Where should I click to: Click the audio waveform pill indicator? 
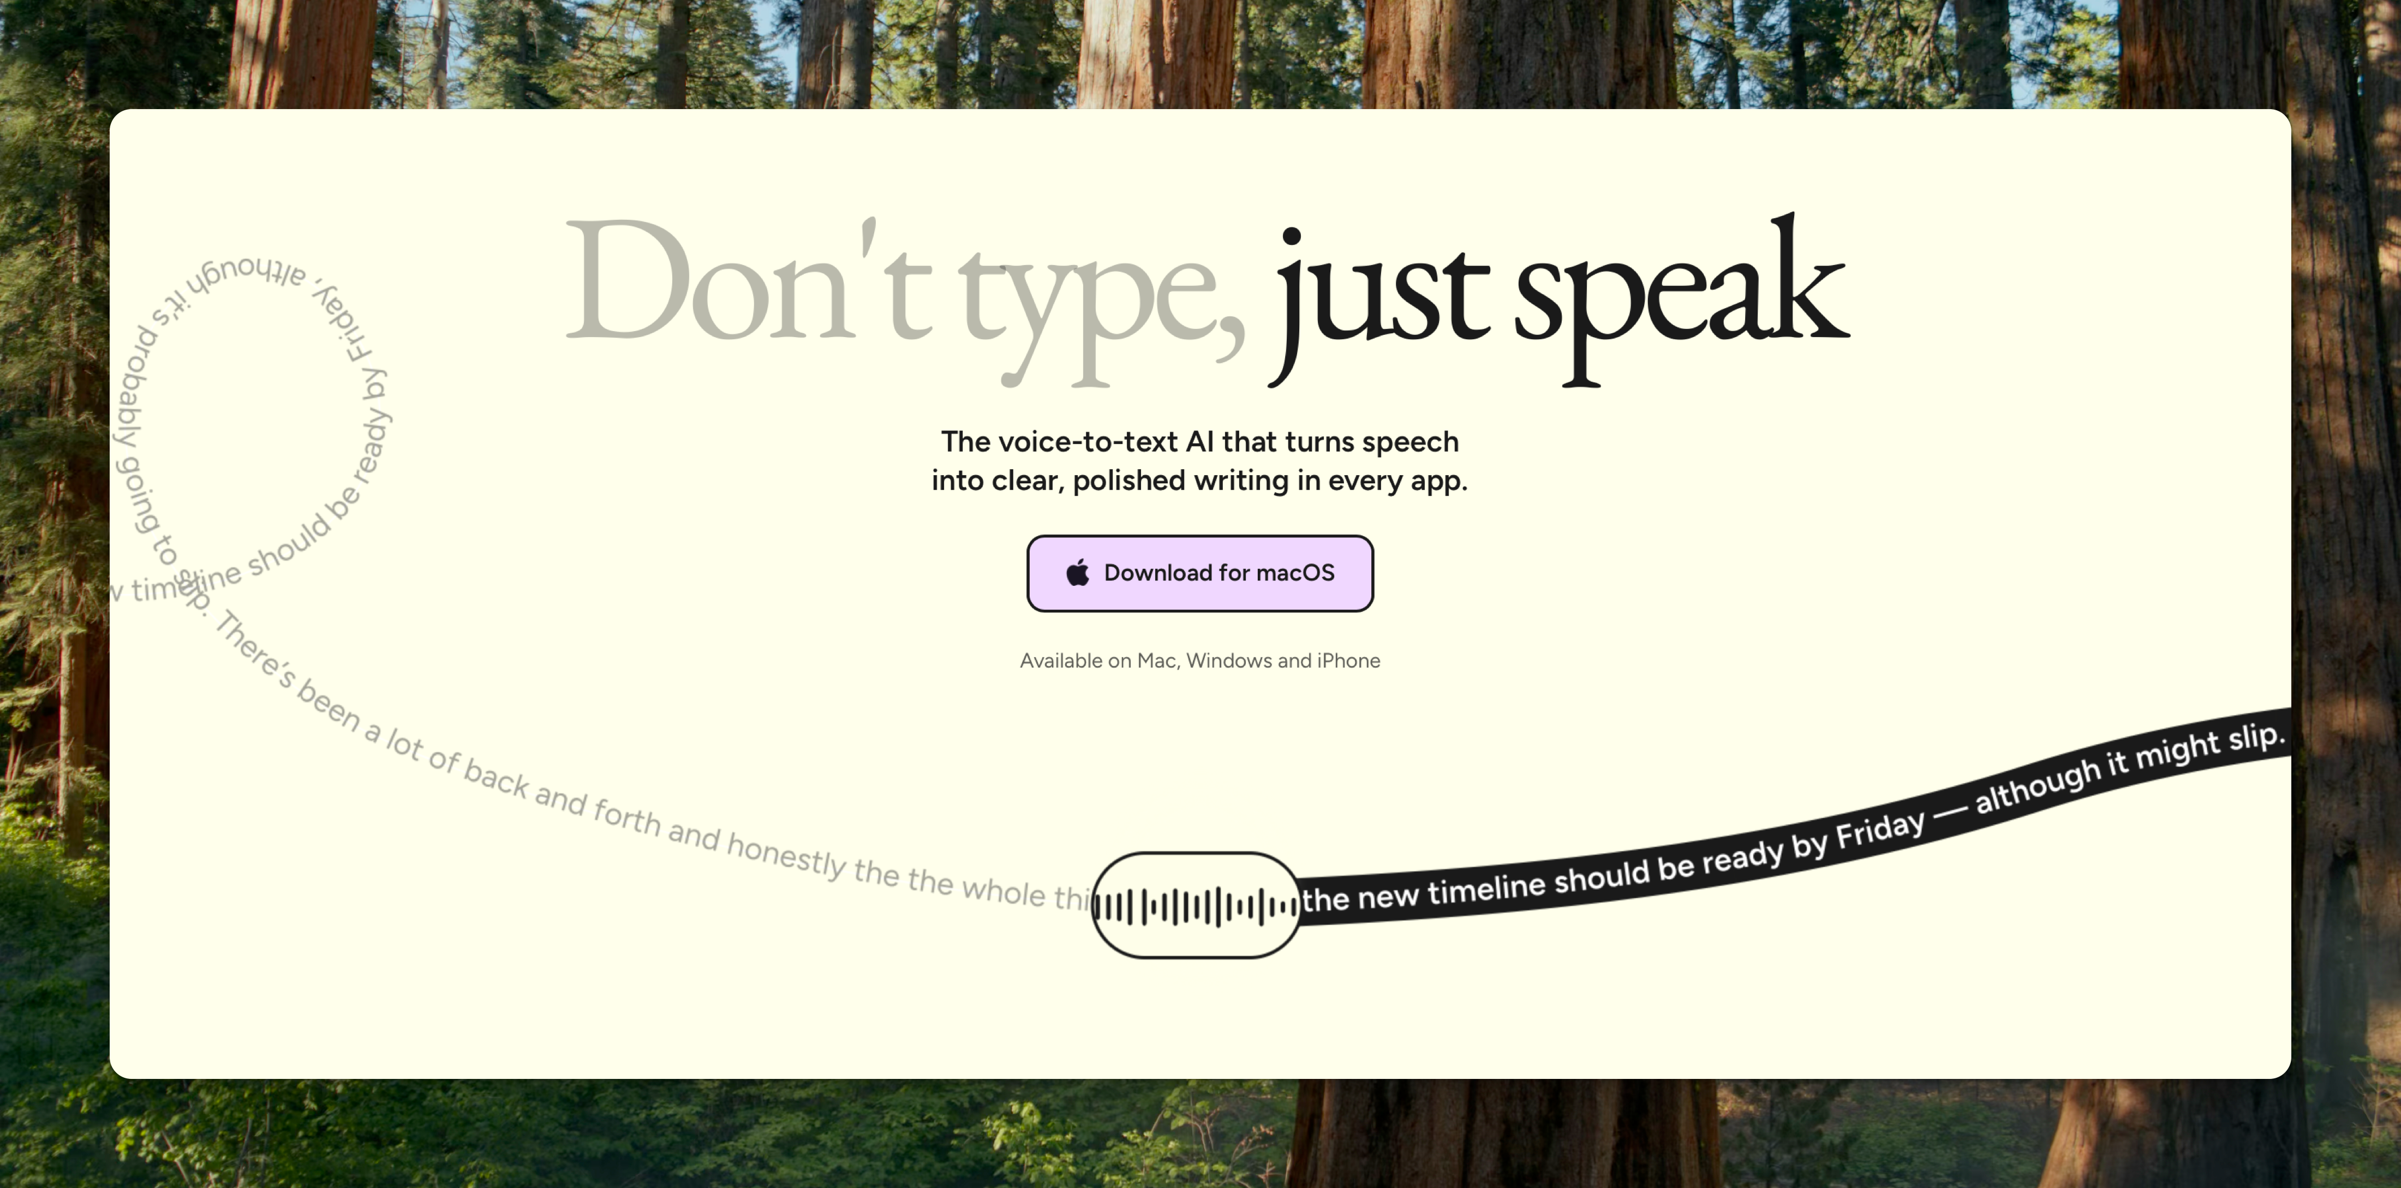pyautogui.click(x=1196, y=905)
